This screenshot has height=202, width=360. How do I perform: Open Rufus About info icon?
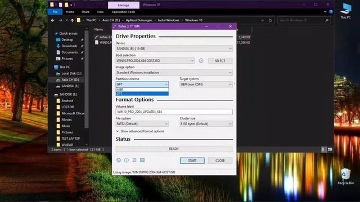(127, 160)
